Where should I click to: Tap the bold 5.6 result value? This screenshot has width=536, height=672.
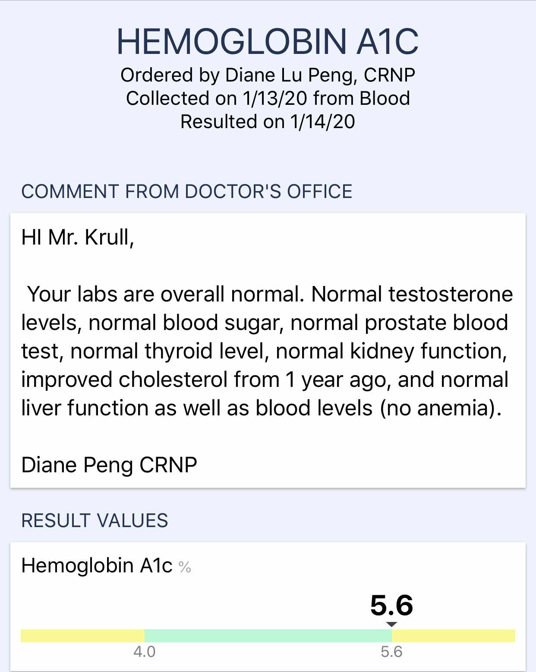tap(391, 605)
